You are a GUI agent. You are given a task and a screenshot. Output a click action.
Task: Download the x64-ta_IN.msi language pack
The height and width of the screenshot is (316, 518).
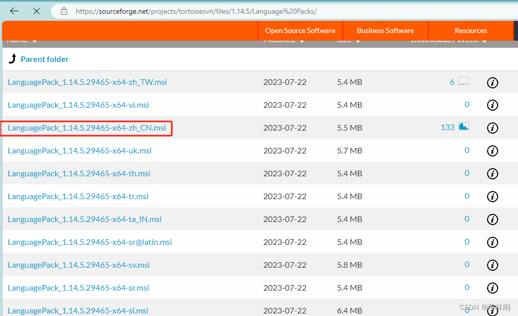click(x=84, y=219)
